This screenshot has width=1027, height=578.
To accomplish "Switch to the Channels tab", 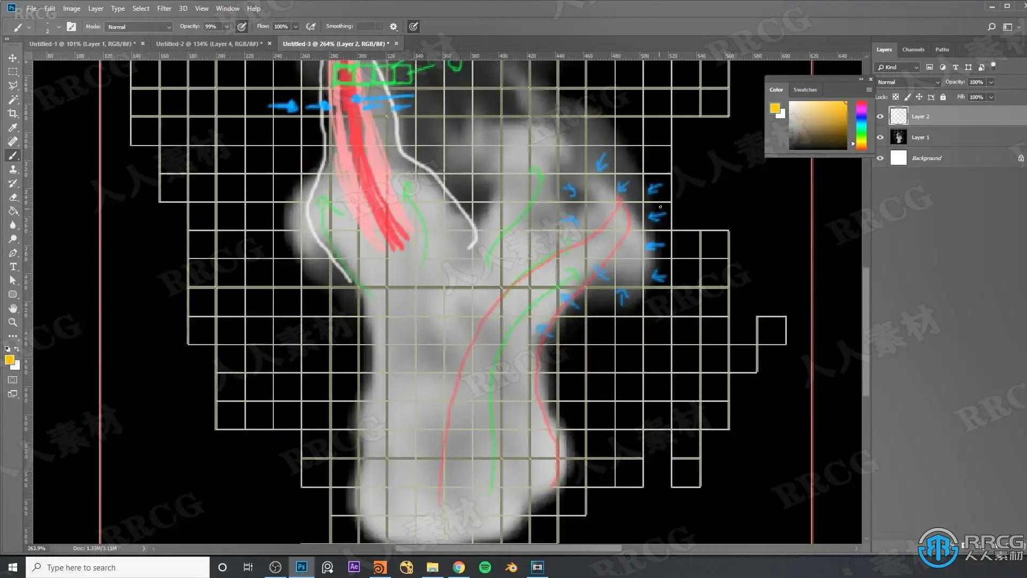I will (913, 49).
